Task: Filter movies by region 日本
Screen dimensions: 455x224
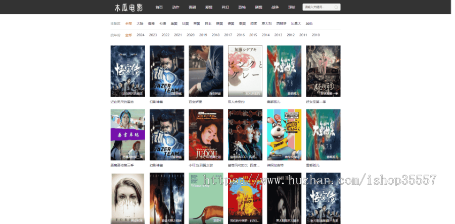Action: coord(208,24)
